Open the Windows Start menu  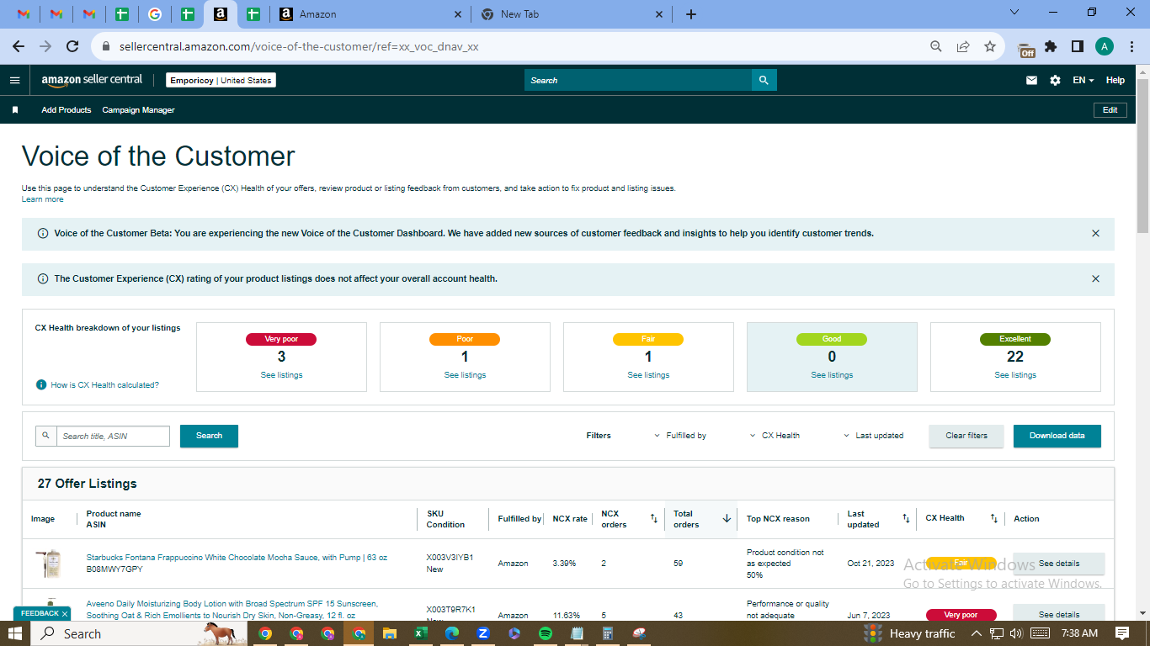(16, 633)
